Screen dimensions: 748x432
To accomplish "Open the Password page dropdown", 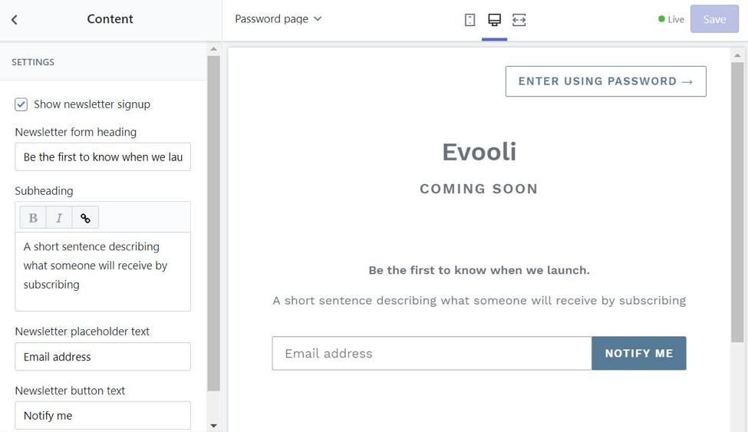I will 278,18.
